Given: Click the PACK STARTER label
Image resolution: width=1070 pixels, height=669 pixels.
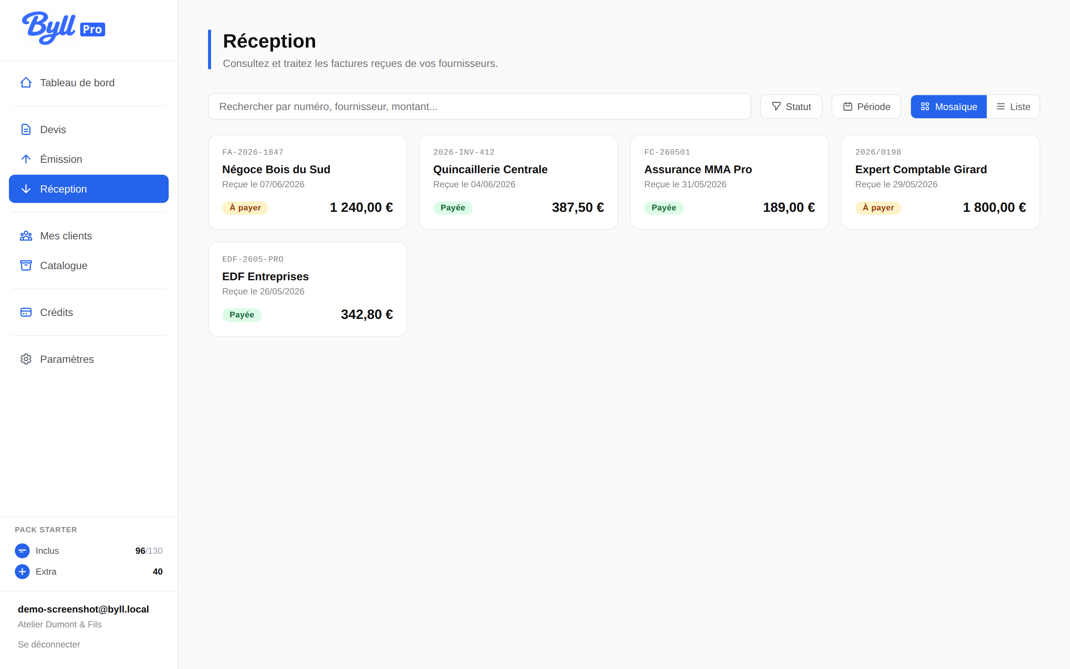Looking at the screenshot, I should coord(46,530).
